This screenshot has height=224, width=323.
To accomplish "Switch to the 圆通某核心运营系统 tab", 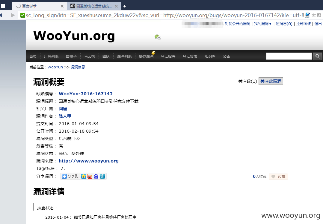I will 94,6.
